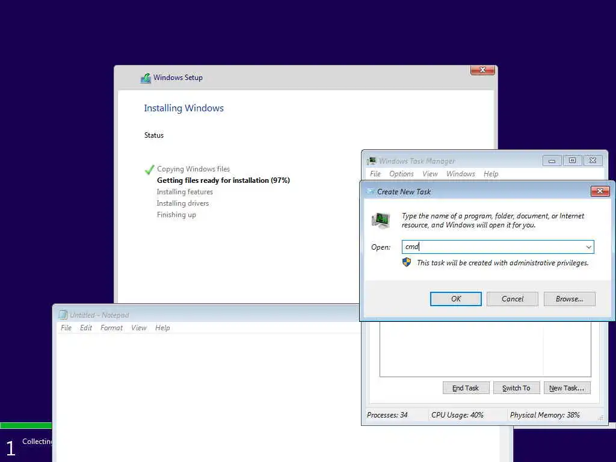Click the 'Getting files ready for installation (97%)' text
The width and height of the screenshot is (616, 462).
point(223,180)
